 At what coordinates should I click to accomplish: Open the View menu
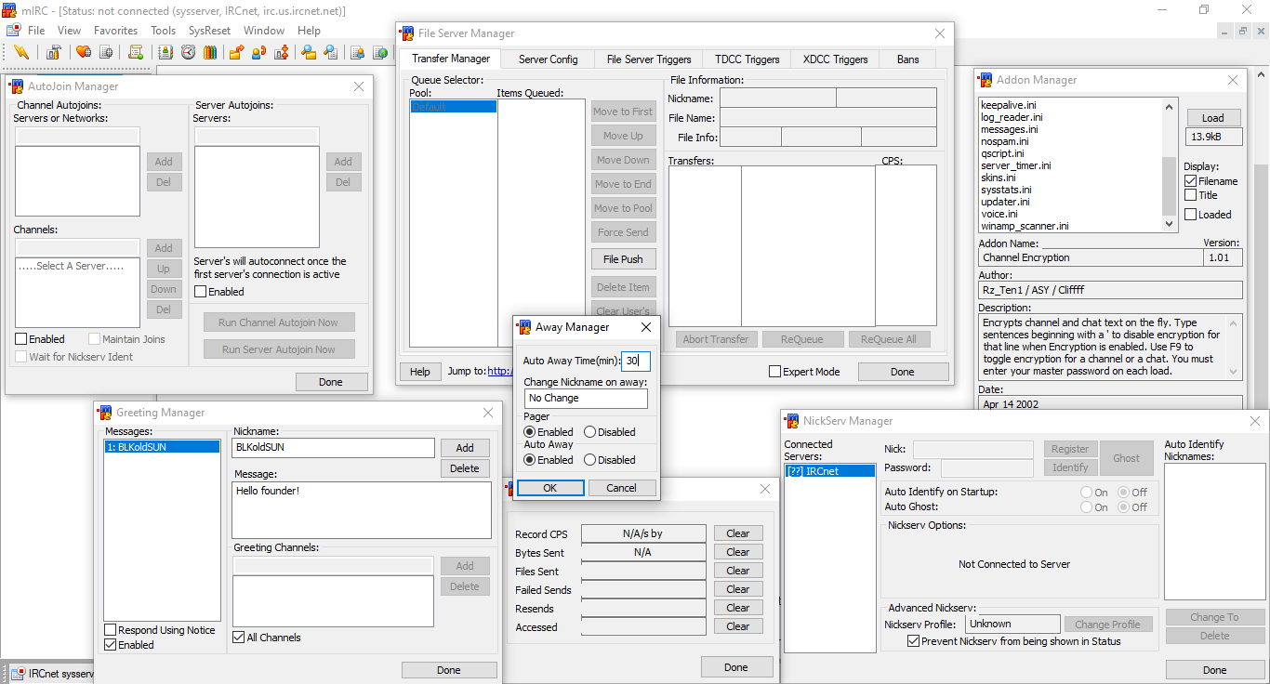point(69,31)
